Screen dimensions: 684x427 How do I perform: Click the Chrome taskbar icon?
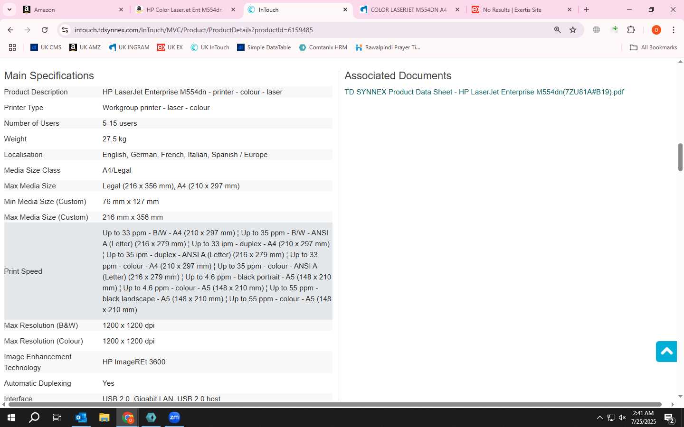coord(128,418)
